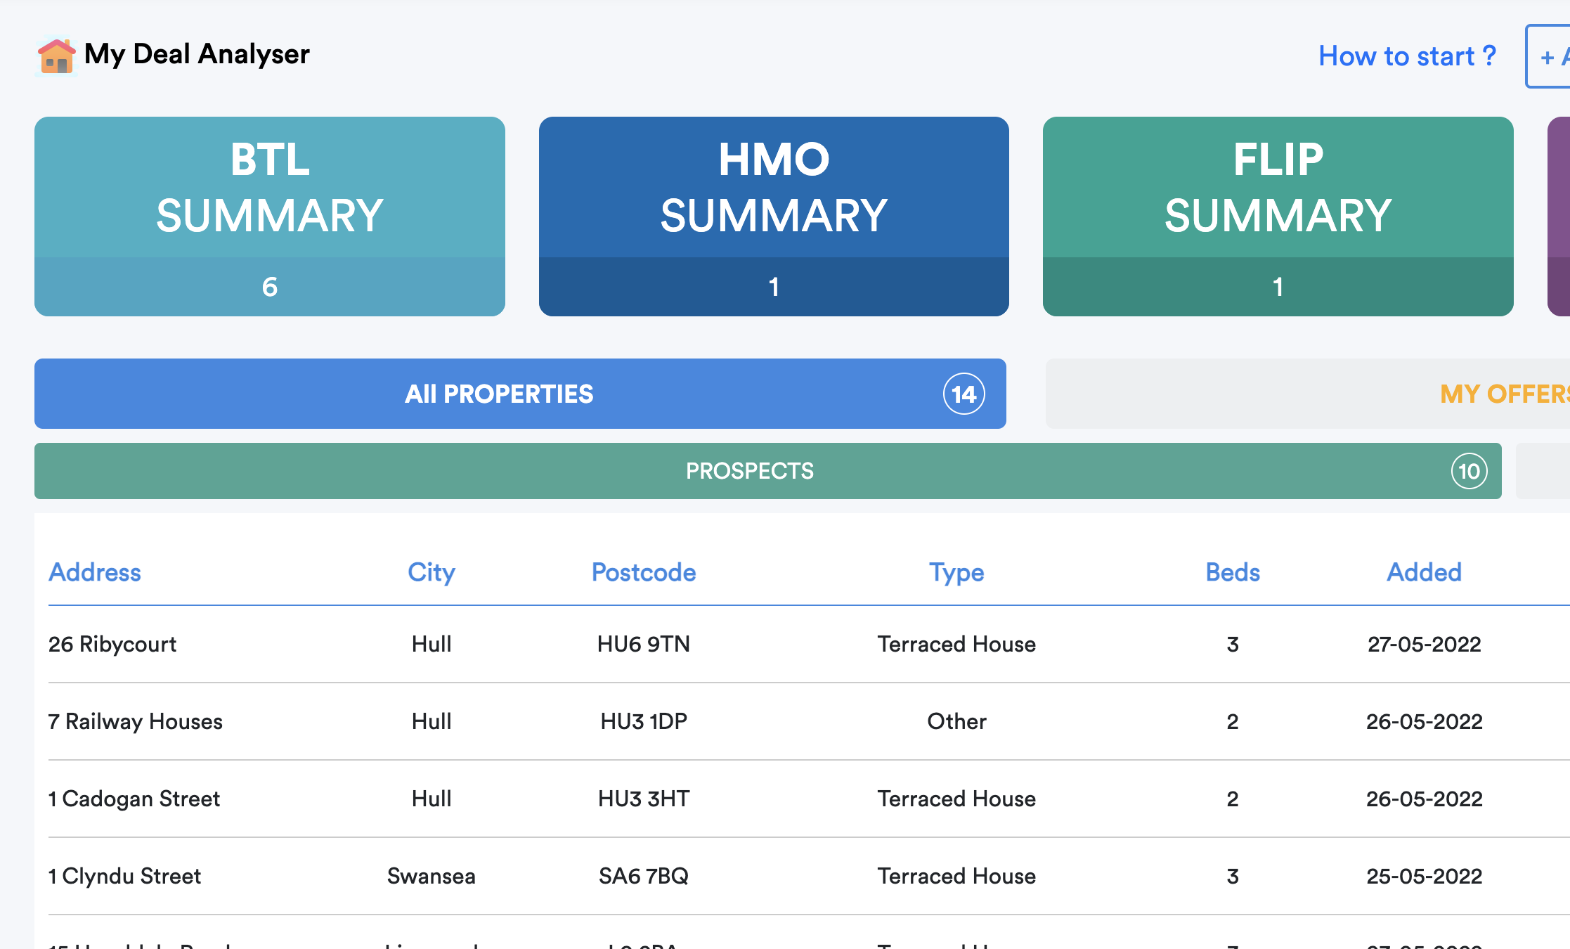Sort the table by City
Screen dimensions: 1570x949
click(x=431, y=572)
